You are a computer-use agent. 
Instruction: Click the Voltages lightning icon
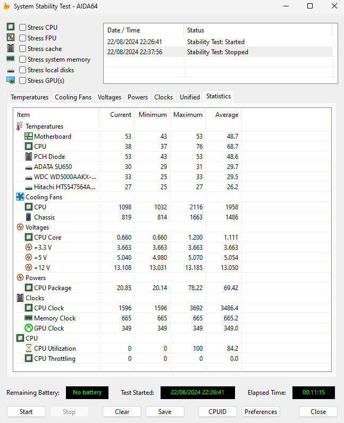[x=20, y=227]
